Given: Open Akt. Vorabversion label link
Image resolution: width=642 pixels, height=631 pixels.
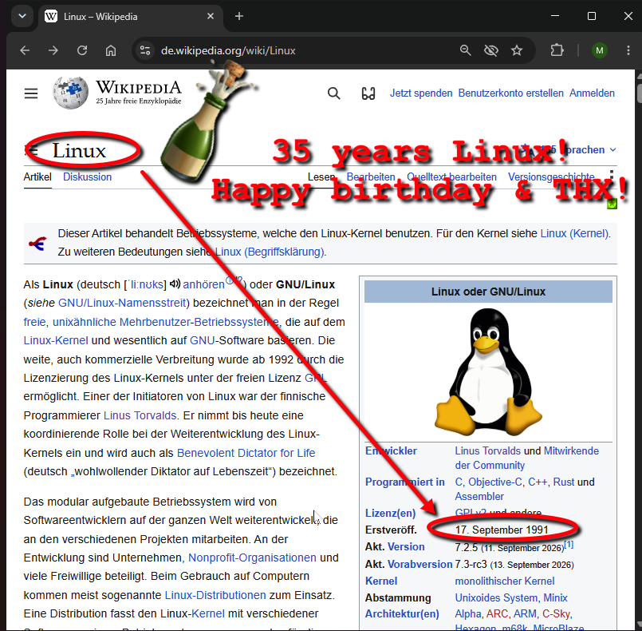Looking at the screenshot, I should point(420,564).
